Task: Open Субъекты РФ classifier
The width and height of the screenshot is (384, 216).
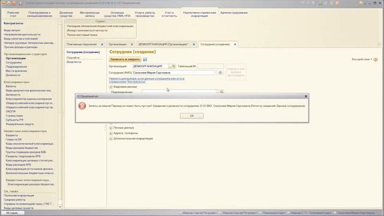Action: click(14, 120)
